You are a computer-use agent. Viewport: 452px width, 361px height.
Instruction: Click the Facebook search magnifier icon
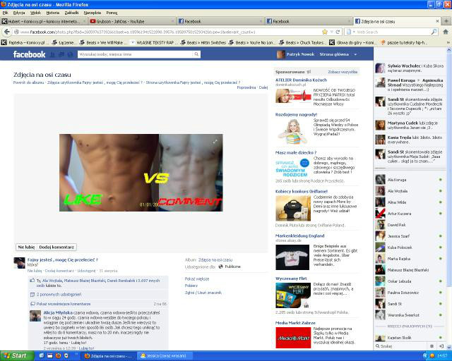pyautogui.click(x=196, y=54)
